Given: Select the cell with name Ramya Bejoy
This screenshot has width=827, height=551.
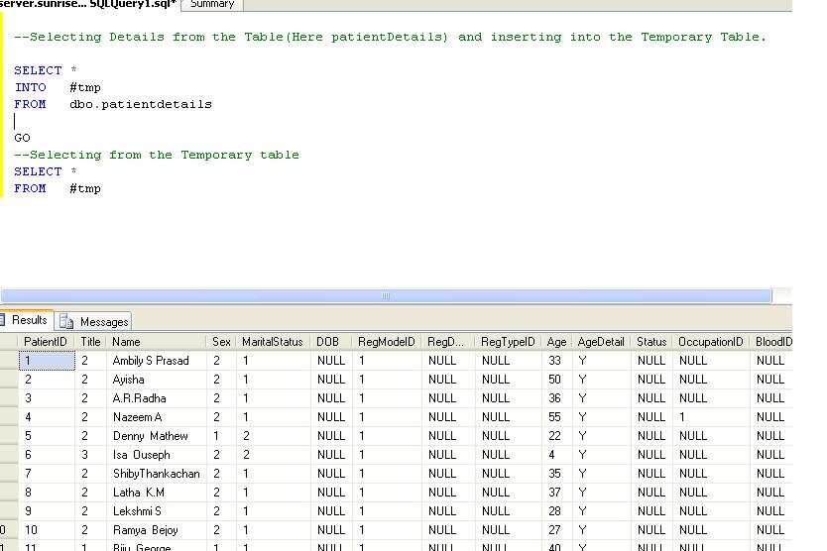Looking at the screenshot, I should click(x=156, y=530).
